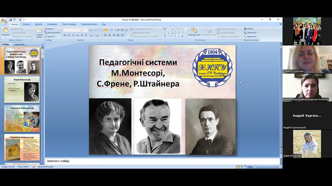Screen dimensions: 332x186
Task: Click the Восстановить reset button
Action: click(52, 33)
